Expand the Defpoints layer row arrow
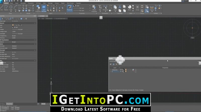This screenshot has width=201, height=112. [x=111, y=70]
